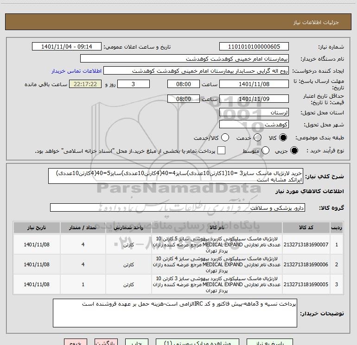Click the مشاهده مدارک پیوستی (1) button

coord(198,342)
